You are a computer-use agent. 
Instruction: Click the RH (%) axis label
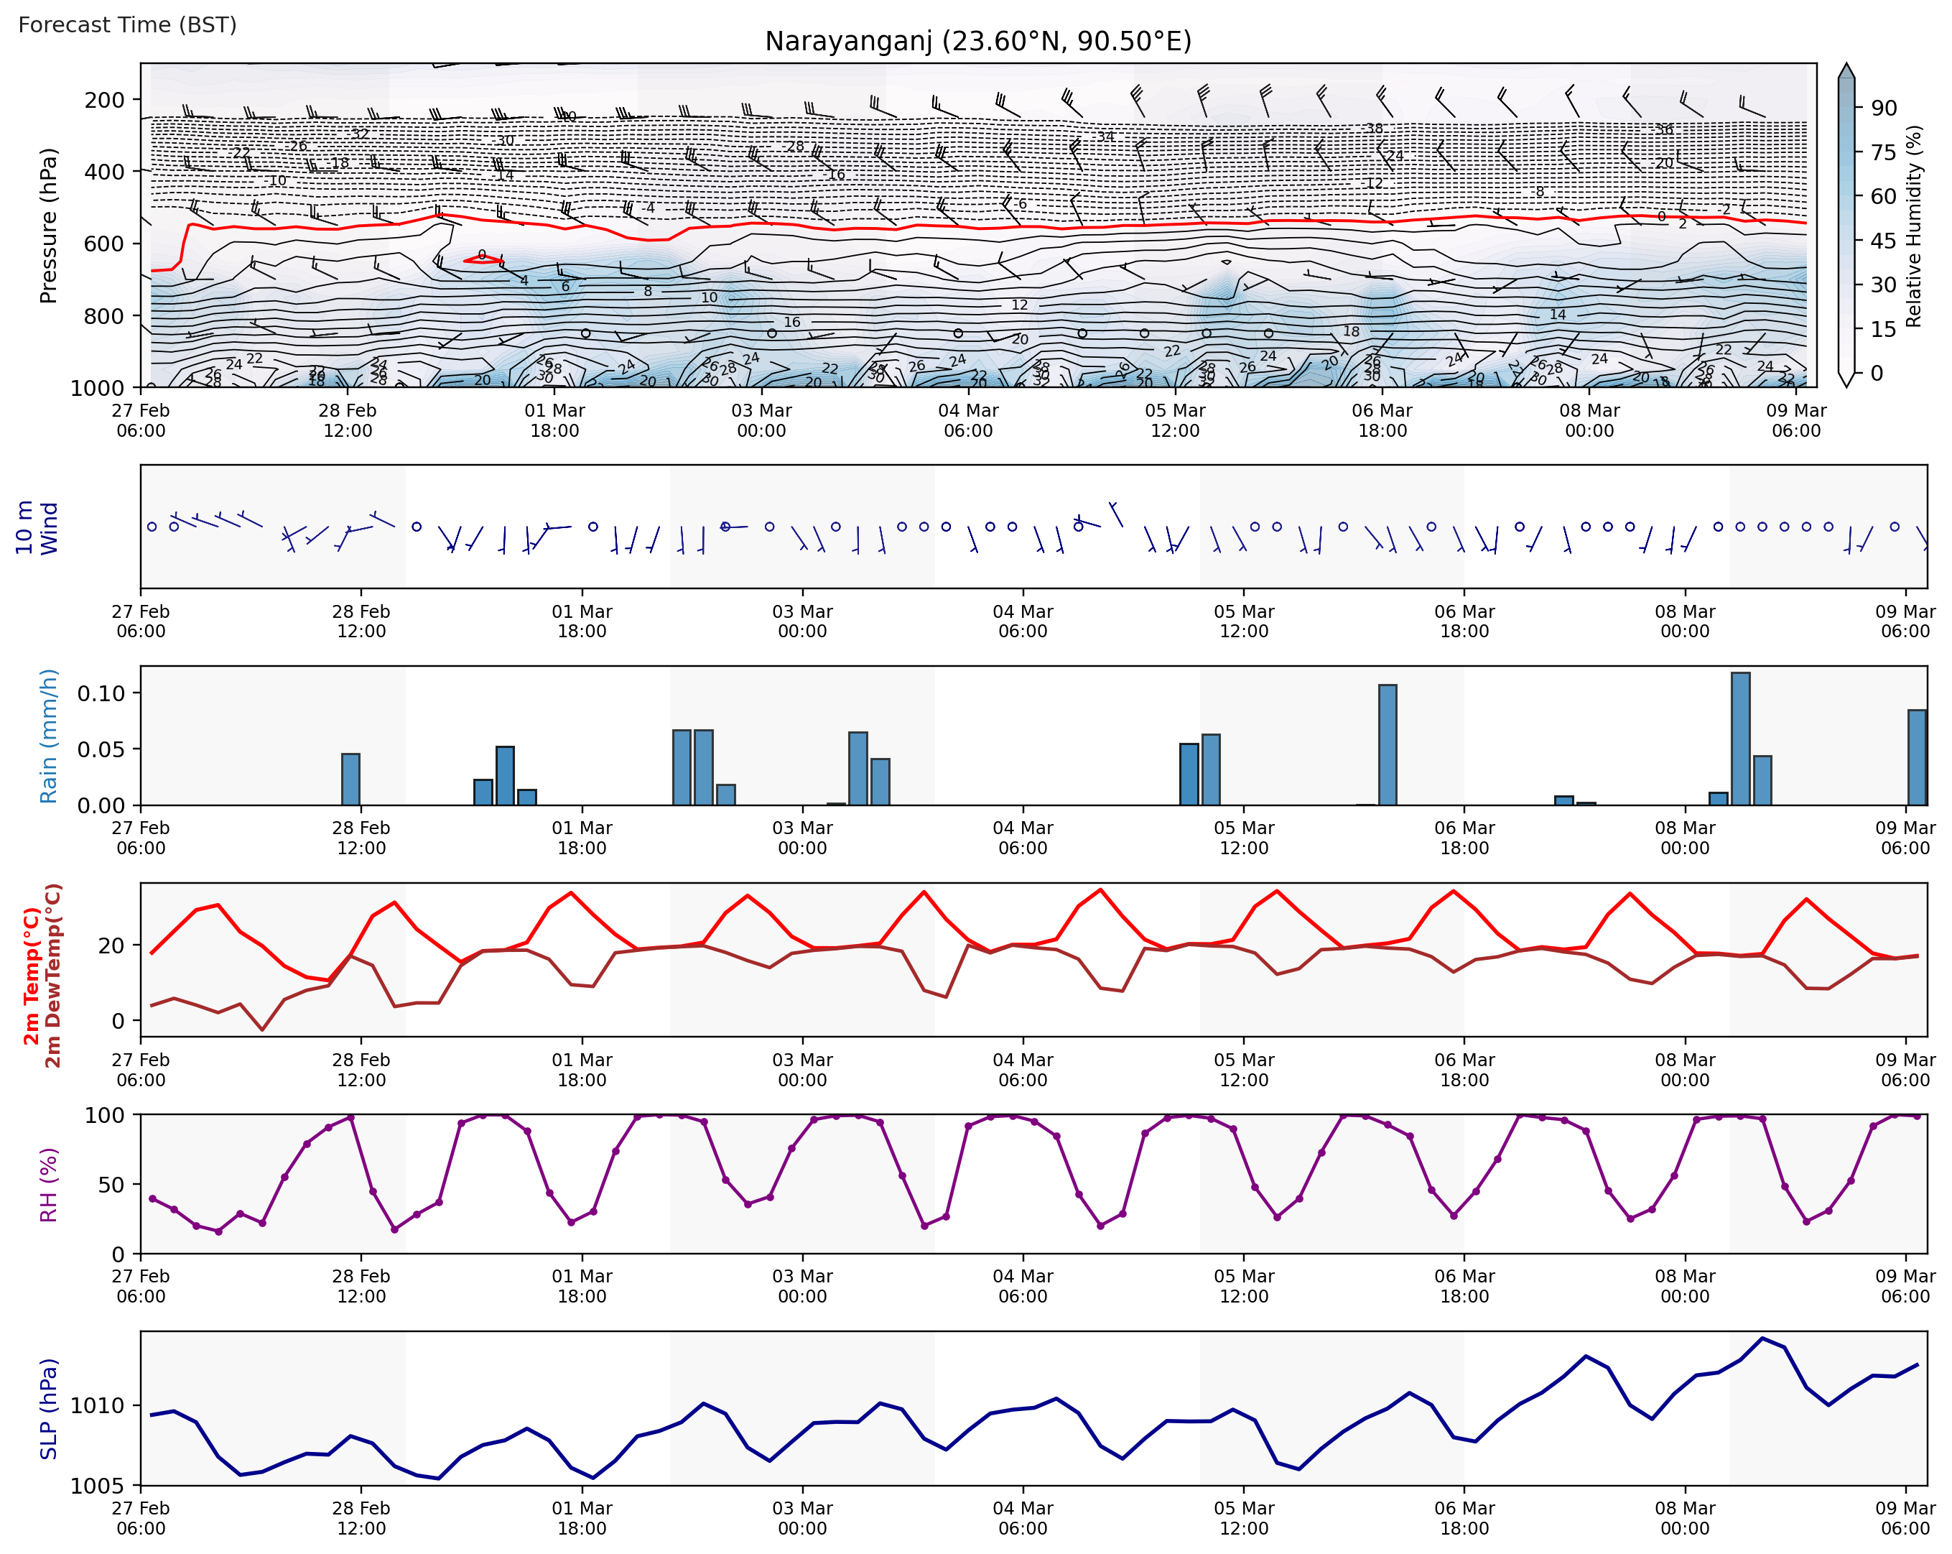(49, 1185)
